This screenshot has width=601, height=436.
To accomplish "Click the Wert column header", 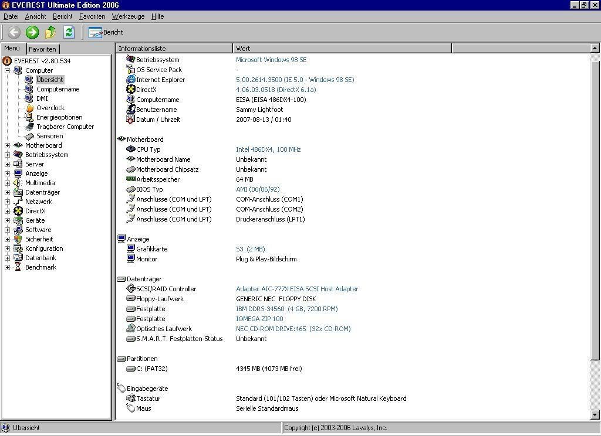I will tap(342, 48).
